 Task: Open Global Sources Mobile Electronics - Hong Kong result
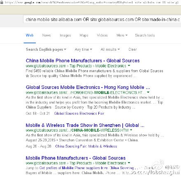pyautogui.click(x=88, y=87)
